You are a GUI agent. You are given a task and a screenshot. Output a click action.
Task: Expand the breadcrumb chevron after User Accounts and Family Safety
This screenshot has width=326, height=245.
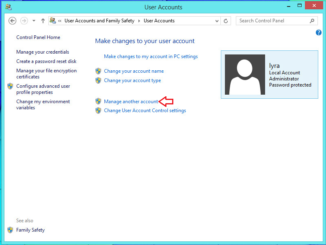click(139, 21)
